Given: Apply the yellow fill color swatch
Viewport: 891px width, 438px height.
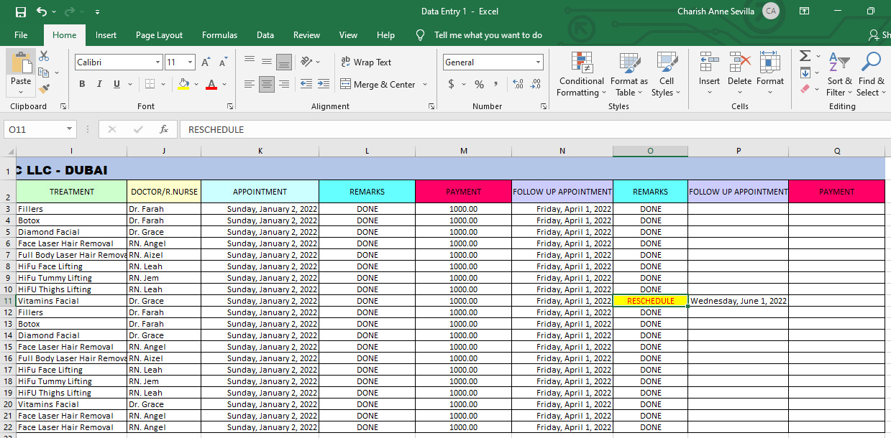Looking at the screenshot, I should click(x=183, y=84).
